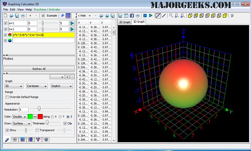Switch to the 2D Graph tab

tap(125, 22)
